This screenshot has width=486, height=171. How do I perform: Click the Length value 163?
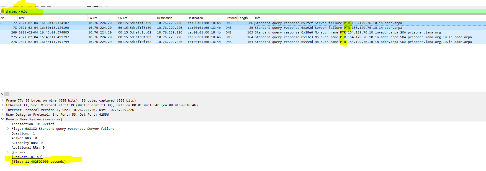(x=250, y=32)
